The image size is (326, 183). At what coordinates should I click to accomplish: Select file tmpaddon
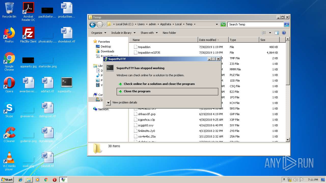[144, 47]
